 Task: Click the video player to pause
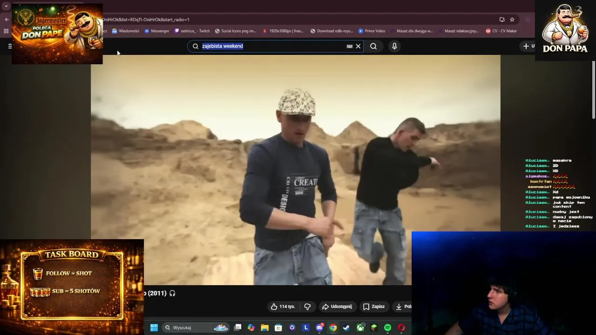296,170
